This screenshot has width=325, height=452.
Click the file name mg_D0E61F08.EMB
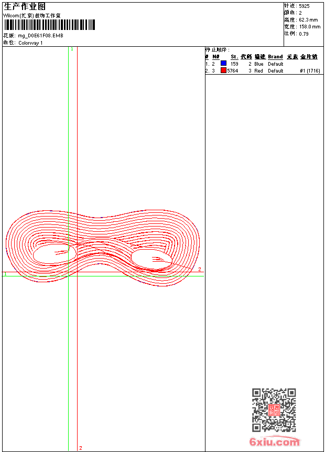(x=41, y=36)
